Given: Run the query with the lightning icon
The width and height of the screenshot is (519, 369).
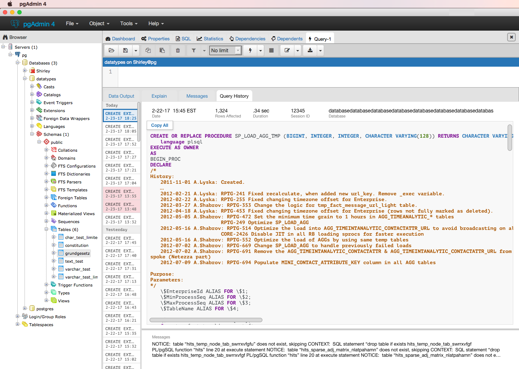Looking at the screenshot, I should 250,50.
